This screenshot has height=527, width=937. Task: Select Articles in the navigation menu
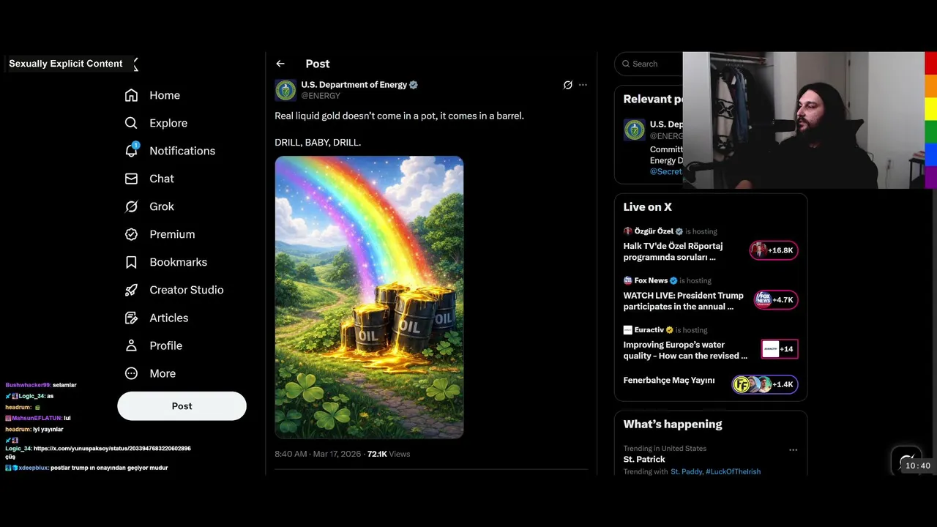pyautogui.click(x=169, y=318)
